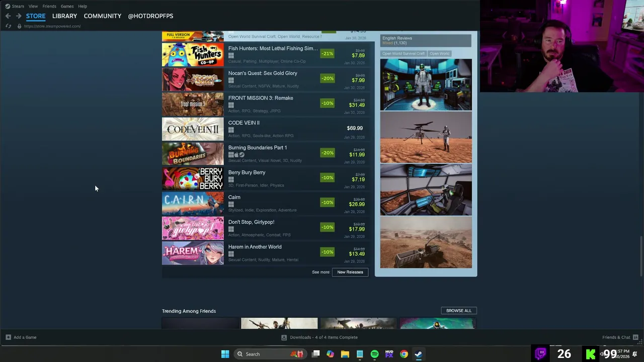Click the girlypop pink capsule image
This screenshot has width=644, height=362.
[x=193, y=228]
